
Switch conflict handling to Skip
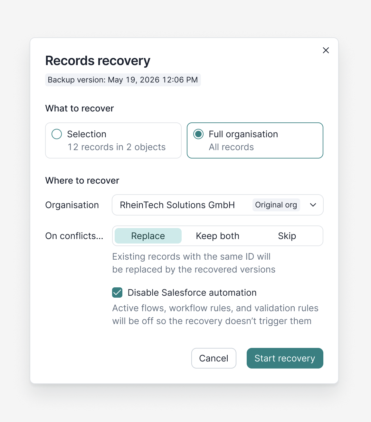point(287,236)
